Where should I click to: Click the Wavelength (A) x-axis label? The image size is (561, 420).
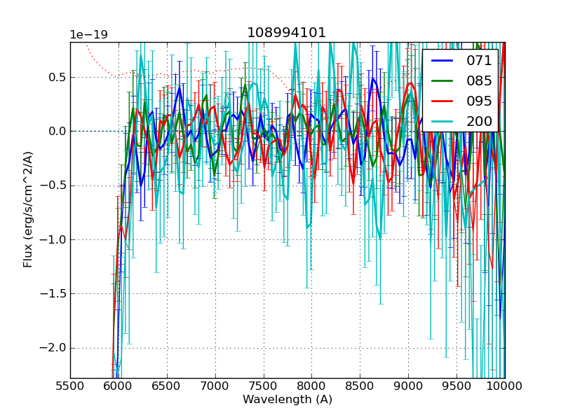tap(287, 400)
